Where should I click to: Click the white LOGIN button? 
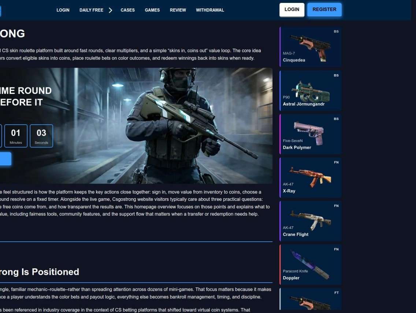tap(292, 10)
